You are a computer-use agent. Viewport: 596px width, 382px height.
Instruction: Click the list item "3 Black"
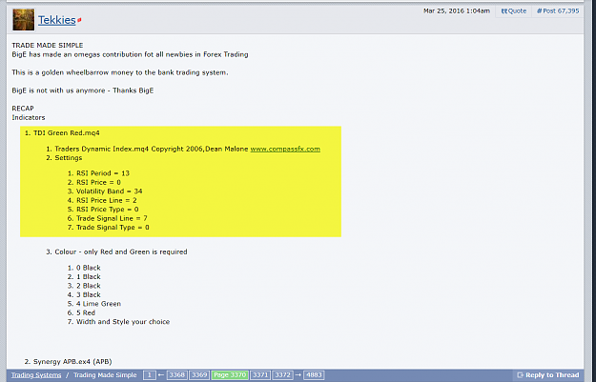(88, 294)
